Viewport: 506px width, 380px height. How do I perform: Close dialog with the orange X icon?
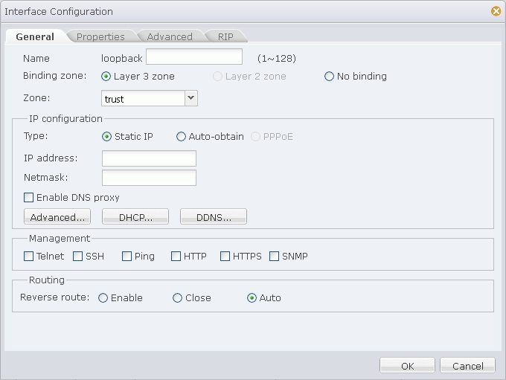coord(496,11)
